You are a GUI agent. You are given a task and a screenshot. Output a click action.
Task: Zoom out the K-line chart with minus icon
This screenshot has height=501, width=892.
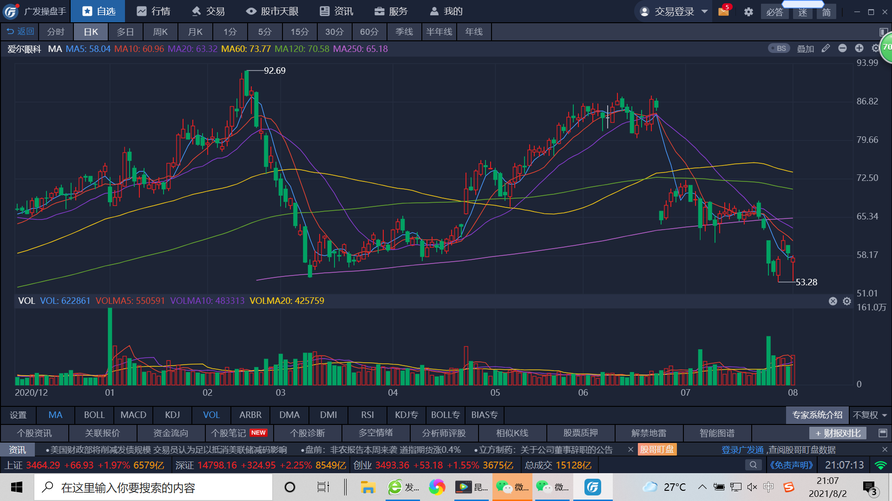pos(842,48)
